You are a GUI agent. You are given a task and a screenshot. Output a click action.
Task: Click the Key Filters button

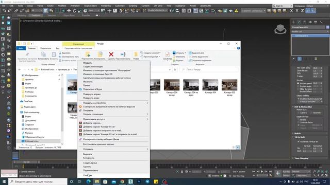pos(303,175)
